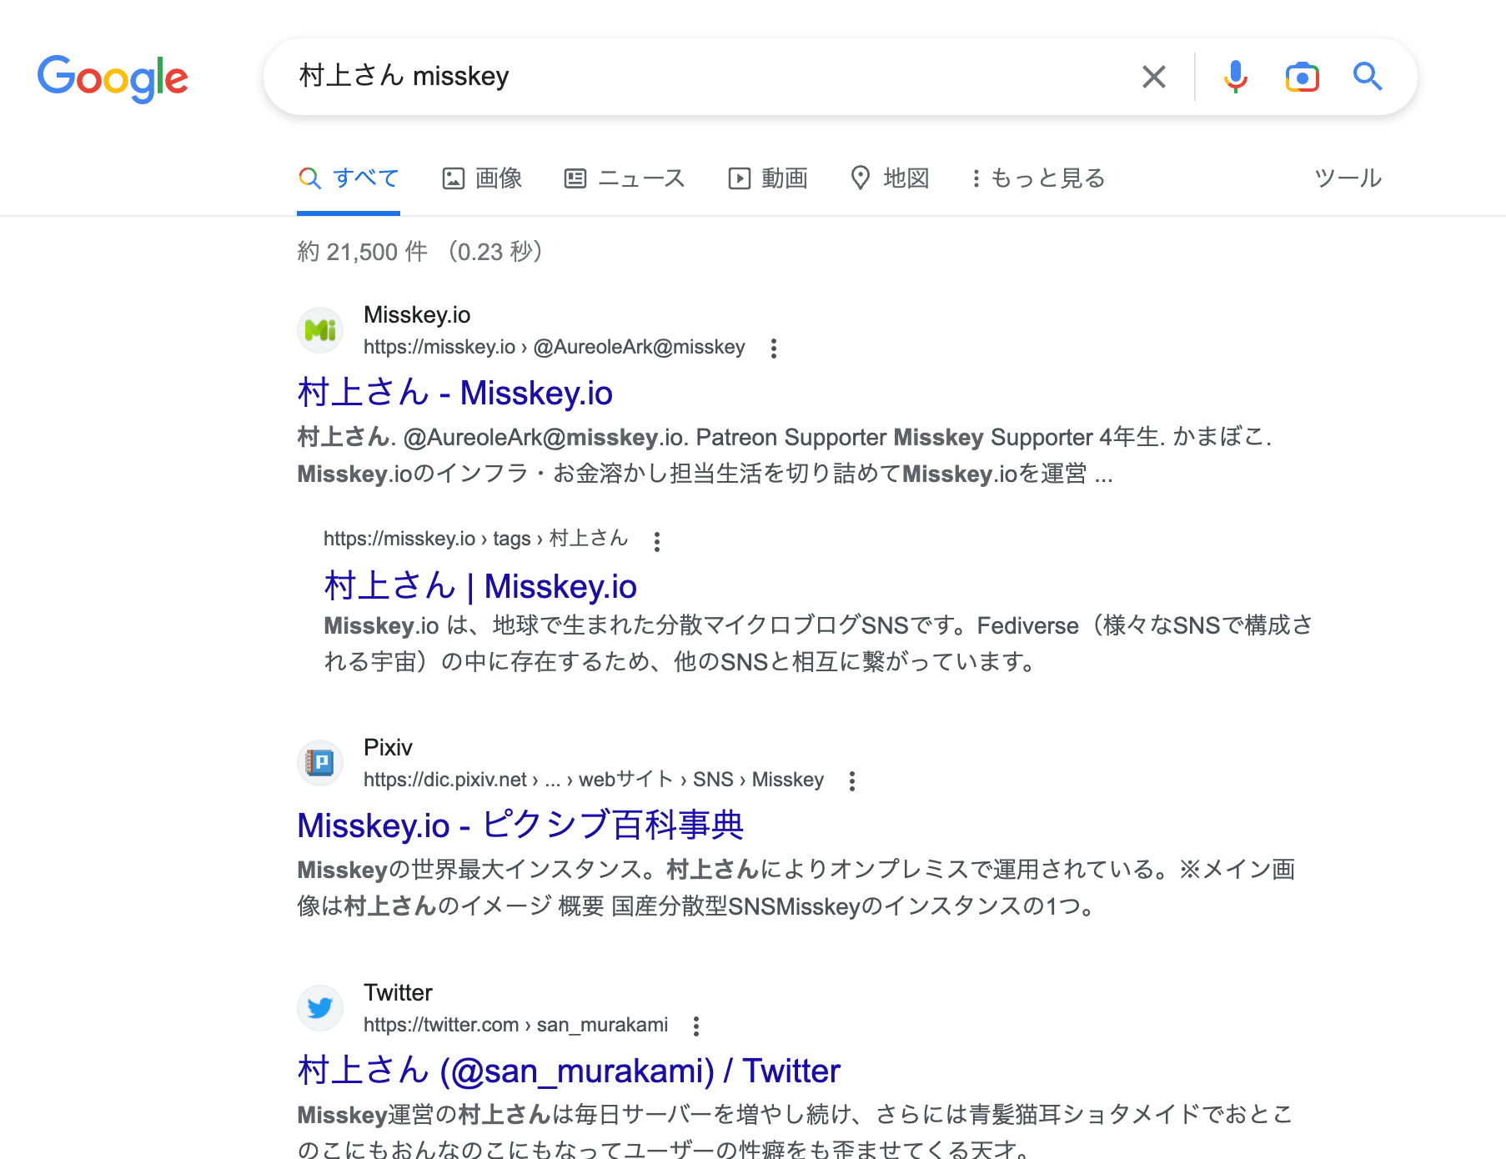This screenshot has width=1506, height=1159.
Task: Open options menu beside tags › 村上さん URL
Action: (657, 542)
